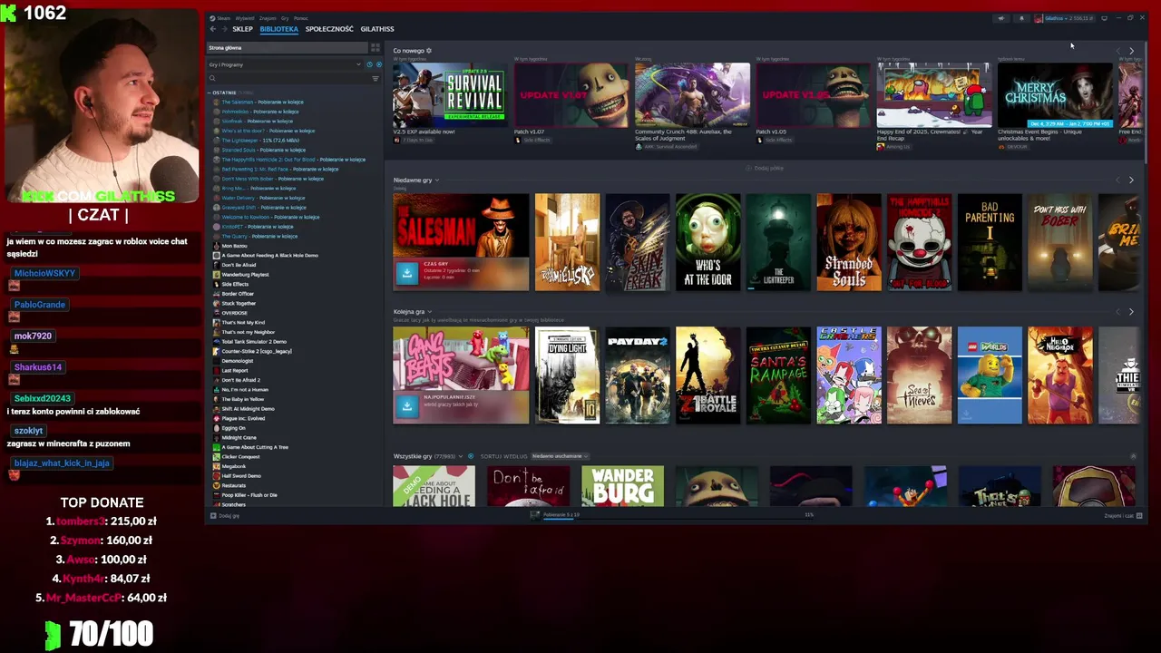Select Counter-Strike 2 [csgo_legacy] in list
The height and width of the screenshot is (653, 1161).
coord(258,351)
